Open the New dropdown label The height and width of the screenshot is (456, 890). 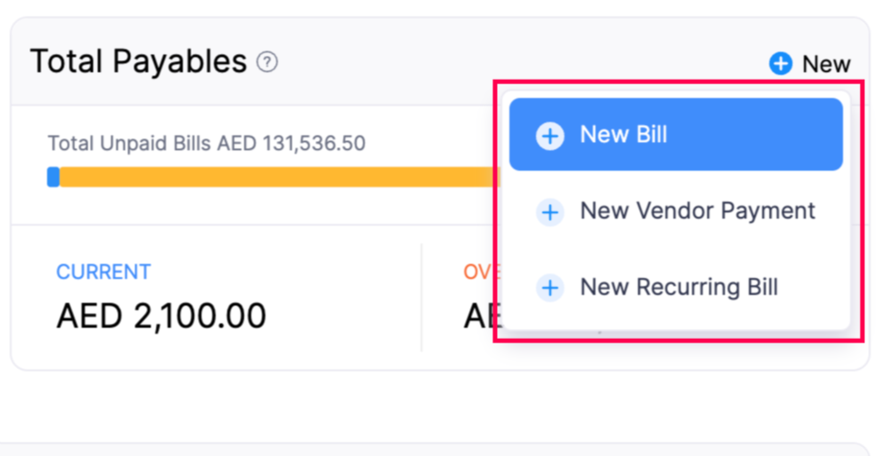(826, 64)
